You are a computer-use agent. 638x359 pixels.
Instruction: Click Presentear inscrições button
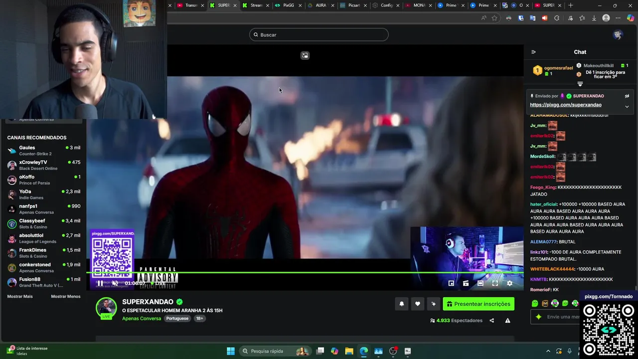tap(478, 304)
